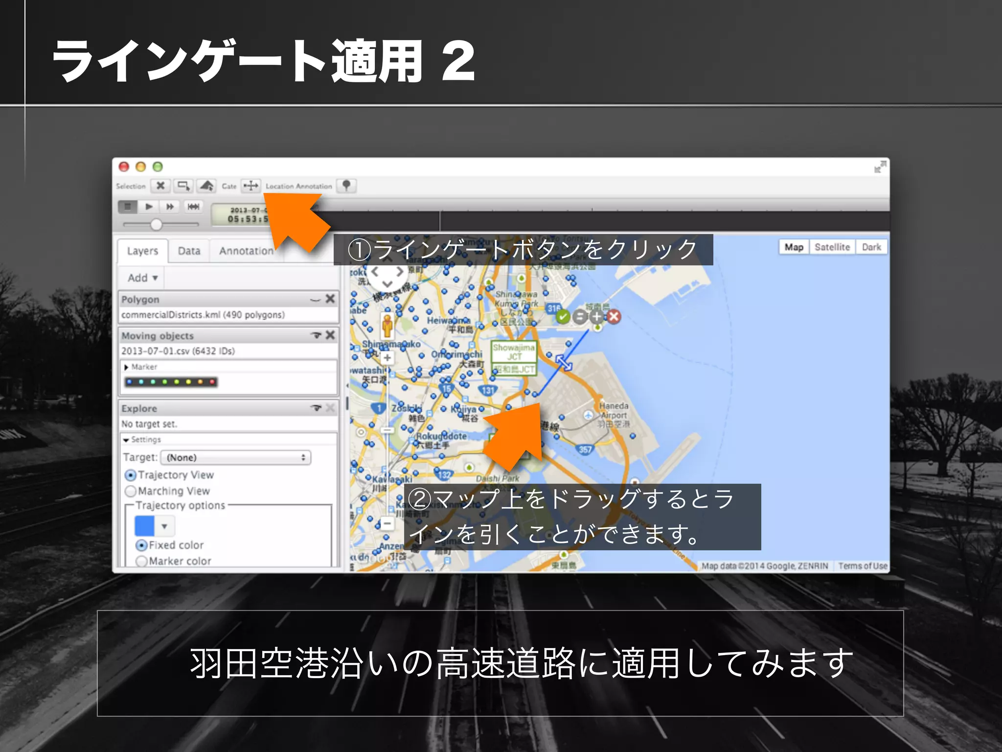The height and width of the screenshot is (752, 1002).
Task: Remove the Polygon layer
Action: [x=330, y=299]
